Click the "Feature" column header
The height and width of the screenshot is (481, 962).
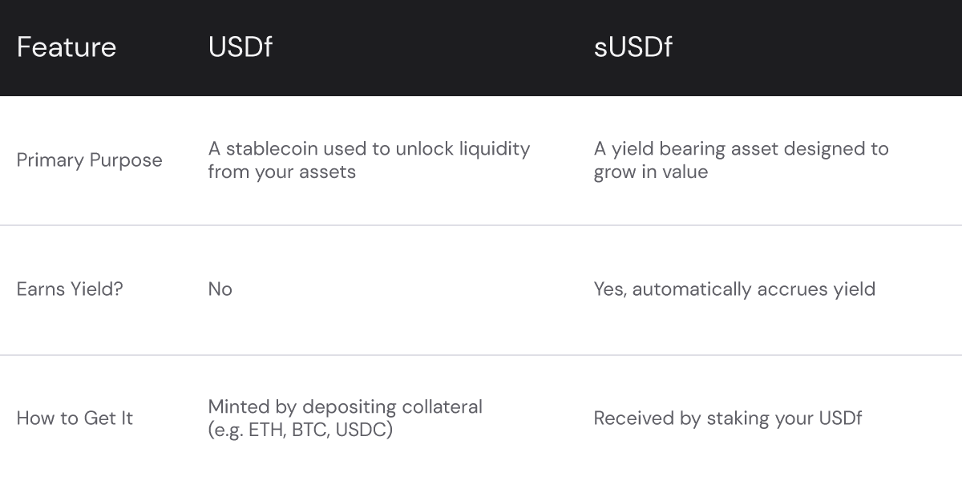click(x=67, y=47)
